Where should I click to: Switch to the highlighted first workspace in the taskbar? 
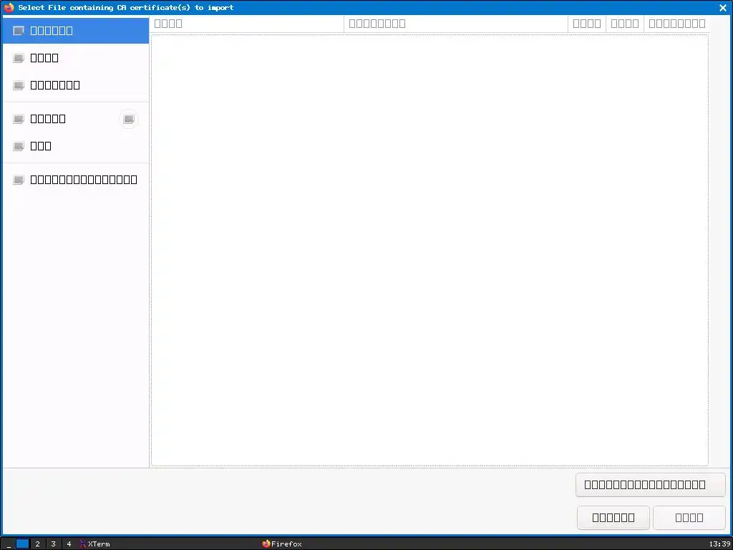pos(22,544)
